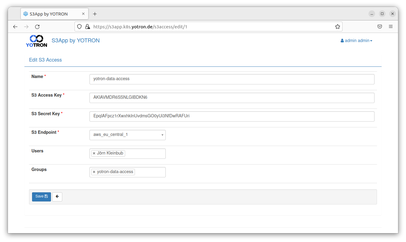The height and width of the screenshot is (242, 406).
Task: Bookmark this page with star icon
Action: coord(337,27)
